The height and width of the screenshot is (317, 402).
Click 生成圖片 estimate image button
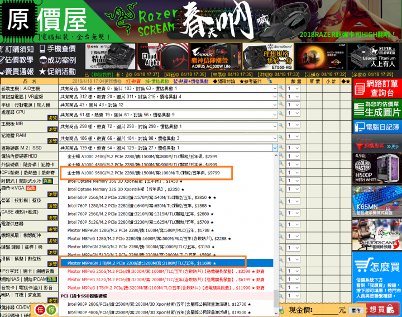[377, 109]
